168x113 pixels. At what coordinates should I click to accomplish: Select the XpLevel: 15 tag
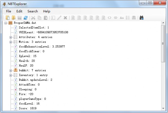(x=28, y=56)
